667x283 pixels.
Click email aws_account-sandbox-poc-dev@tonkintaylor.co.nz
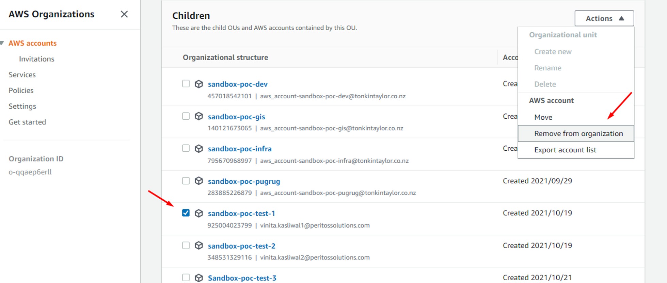(x=333, y=96)
